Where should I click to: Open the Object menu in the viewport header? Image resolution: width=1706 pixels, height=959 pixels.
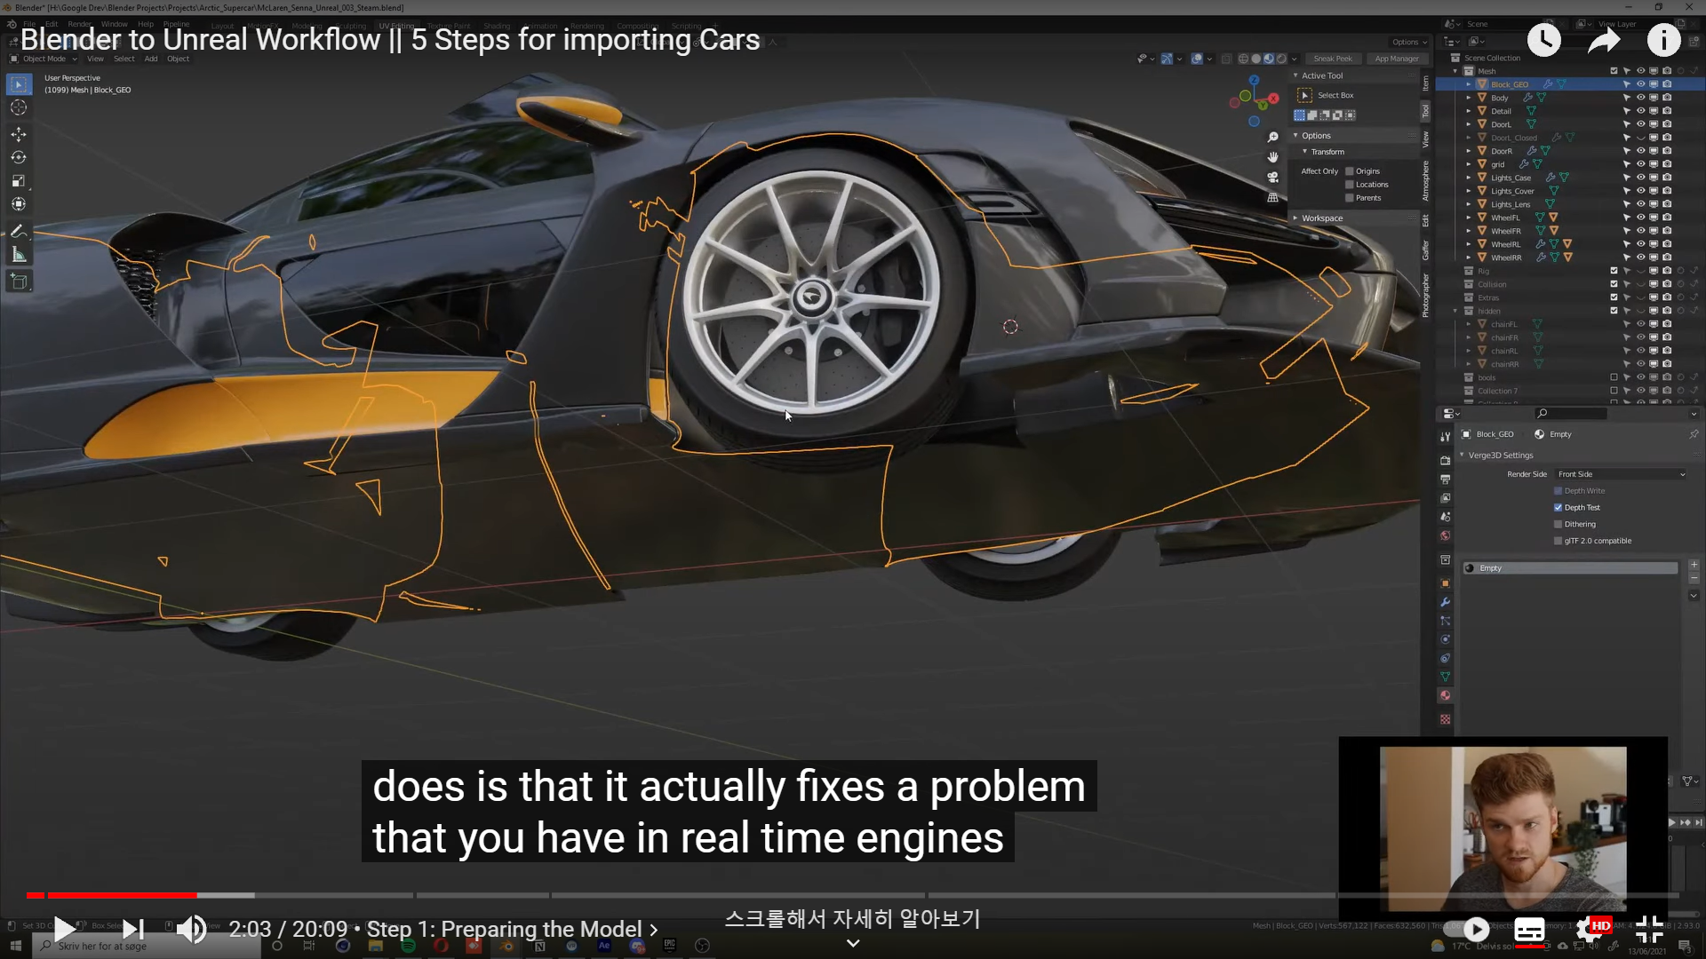(x=178, y=59)
